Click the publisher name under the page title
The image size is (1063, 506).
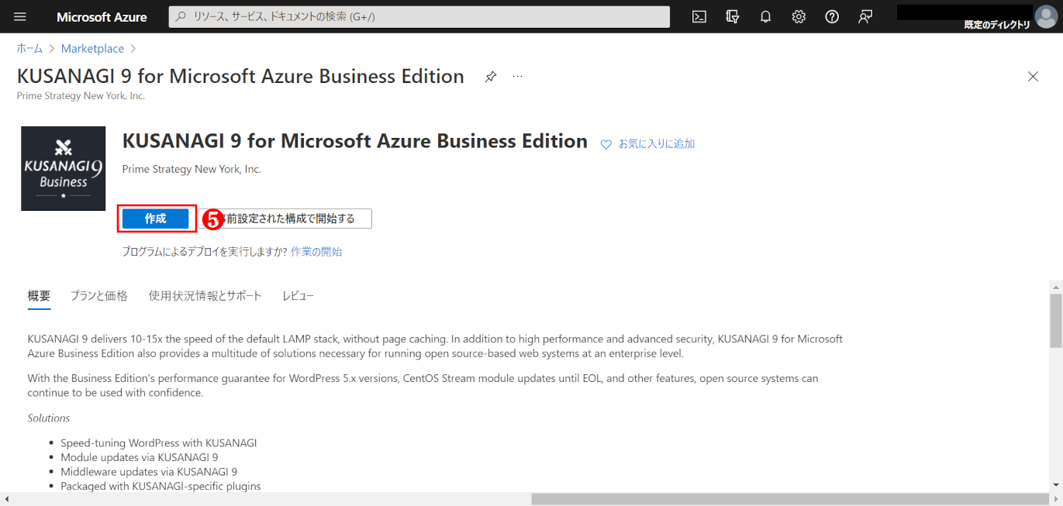click(x=81, y=96)
